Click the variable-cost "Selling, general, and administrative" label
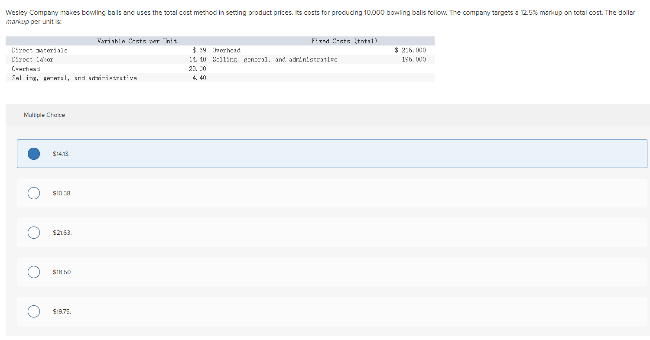 74,78
